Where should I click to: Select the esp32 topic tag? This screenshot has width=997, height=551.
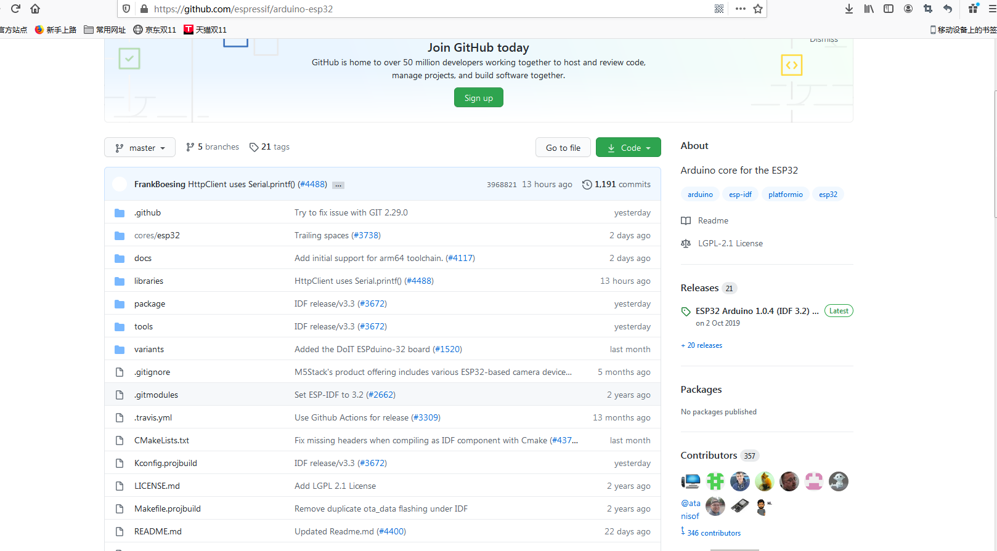point(828,195)
